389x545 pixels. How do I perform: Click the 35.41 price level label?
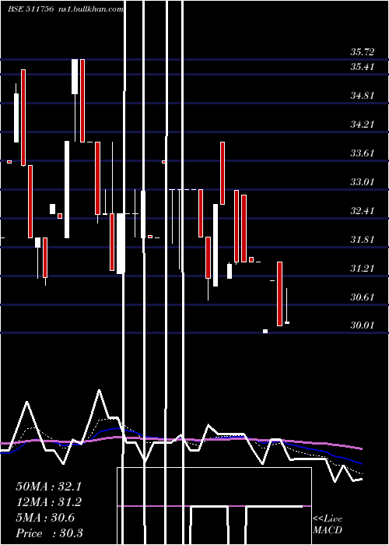pos(363,66)
